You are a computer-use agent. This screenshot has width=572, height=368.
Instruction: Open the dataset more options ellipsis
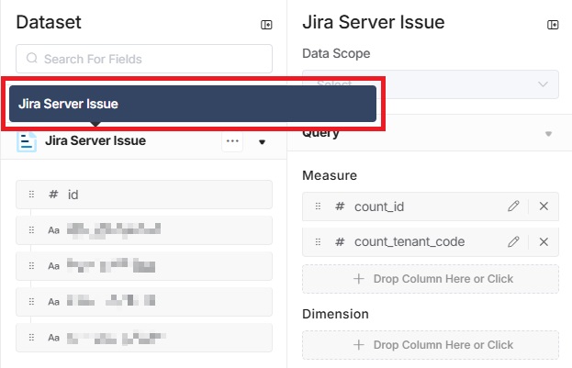[x=232, y=141]
